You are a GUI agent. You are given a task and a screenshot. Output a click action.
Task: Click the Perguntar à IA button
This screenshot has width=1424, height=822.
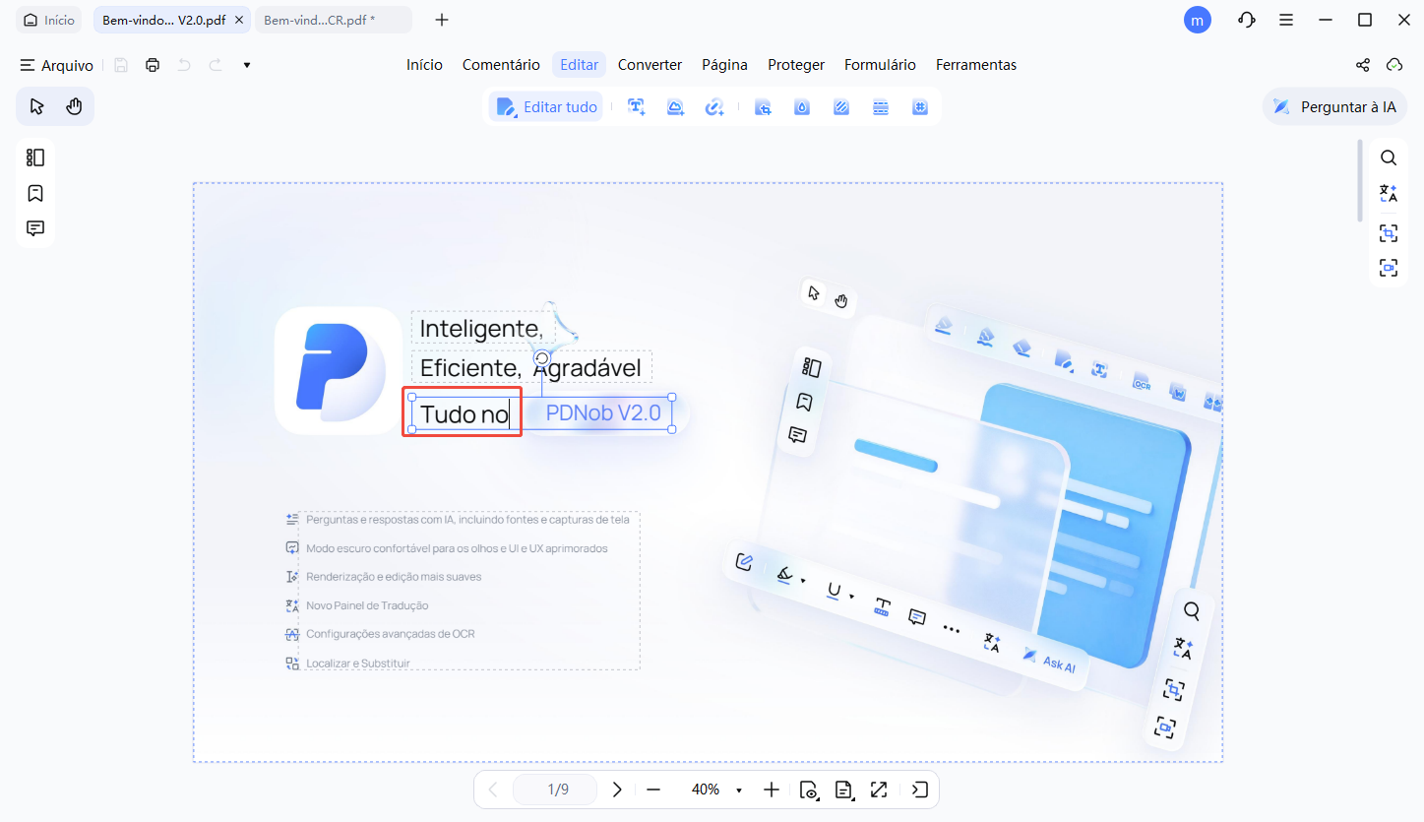(x=1334, y=106)
